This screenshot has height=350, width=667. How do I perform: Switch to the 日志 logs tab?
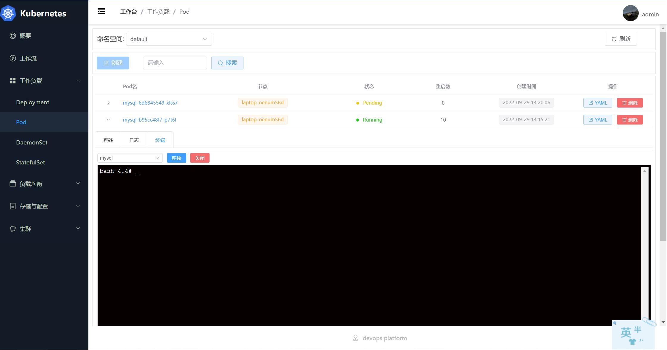(x=134, y=140)
